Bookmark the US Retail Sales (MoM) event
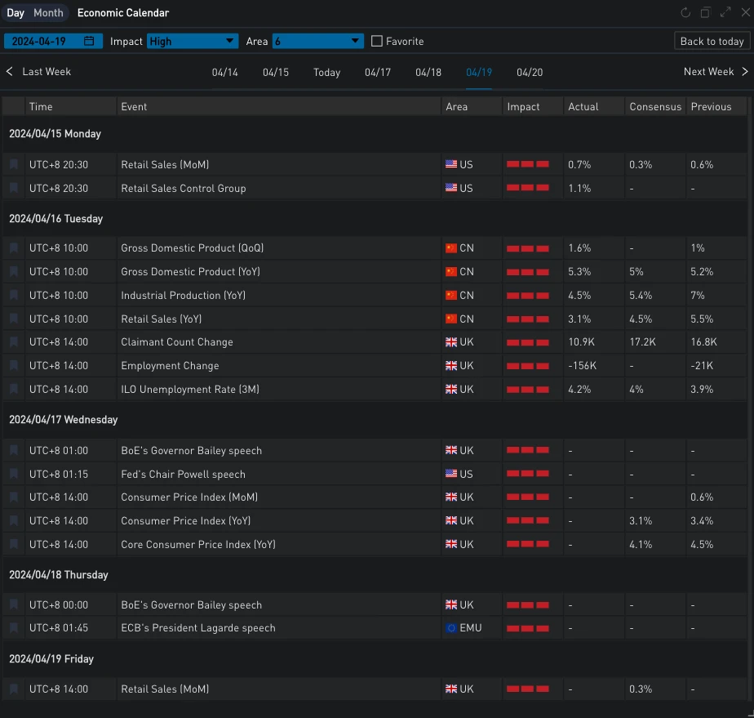754x718 pixels. pos(14,164)
